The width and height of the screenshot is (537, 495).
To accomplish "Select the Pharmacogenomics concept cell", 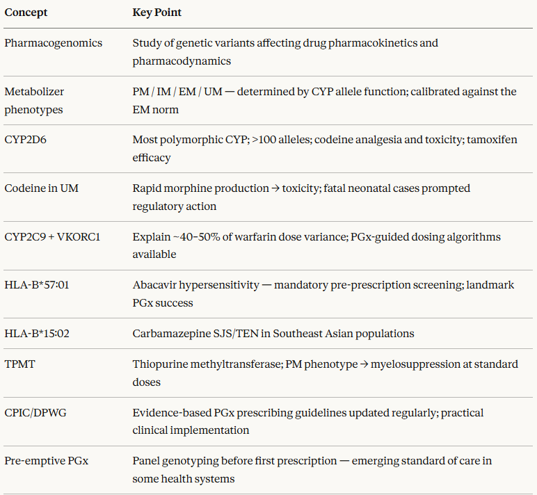I will [x=54, y=43].
